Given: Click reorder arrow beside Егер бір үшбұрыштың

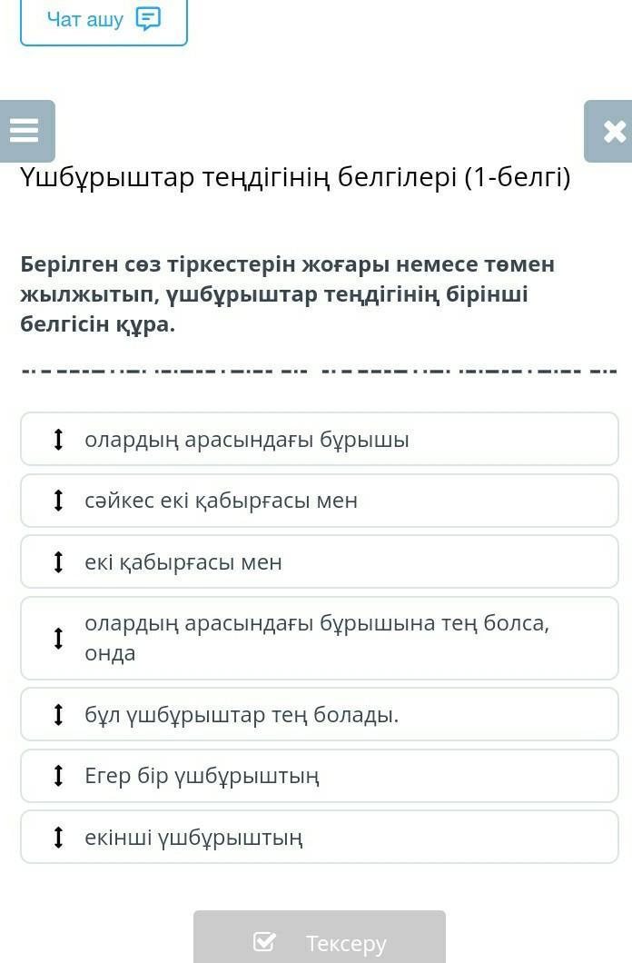Looking at the screenshot, I should click(58, 775).
